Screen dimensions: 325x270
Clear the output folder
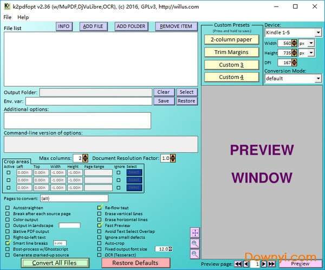164,92
